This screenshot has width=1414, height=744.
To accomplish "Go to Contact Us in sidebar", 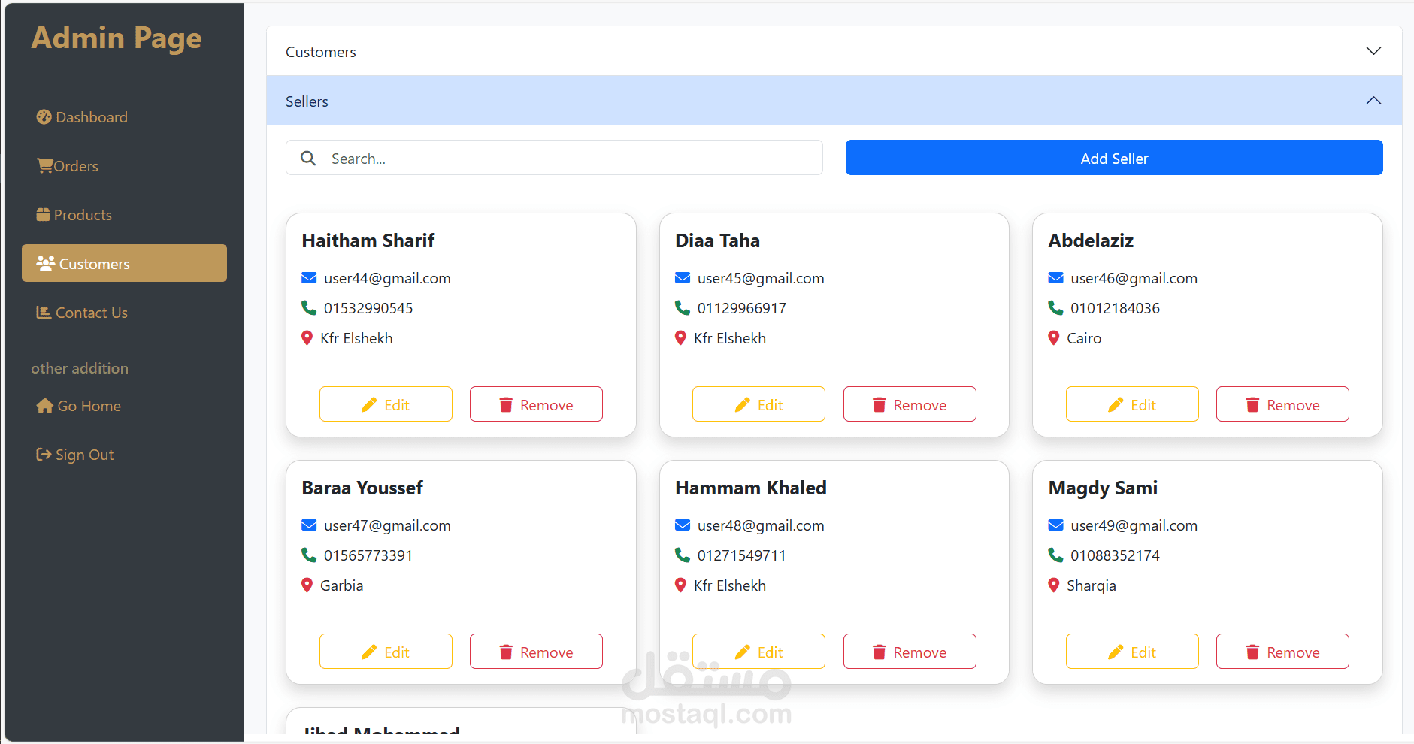I will pyautogui.click(x=91, y=313).
